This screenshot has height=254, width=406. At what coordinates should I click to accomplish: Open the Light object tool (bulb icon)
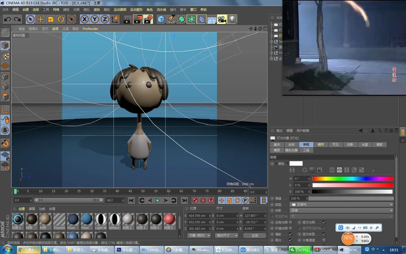[x=232, y=19]
